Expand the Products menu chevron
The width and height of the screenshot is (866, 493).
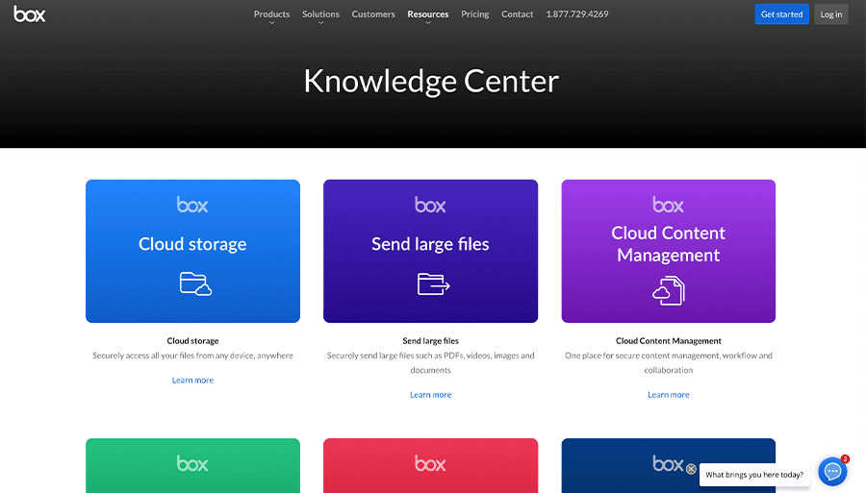coord(271,23)
